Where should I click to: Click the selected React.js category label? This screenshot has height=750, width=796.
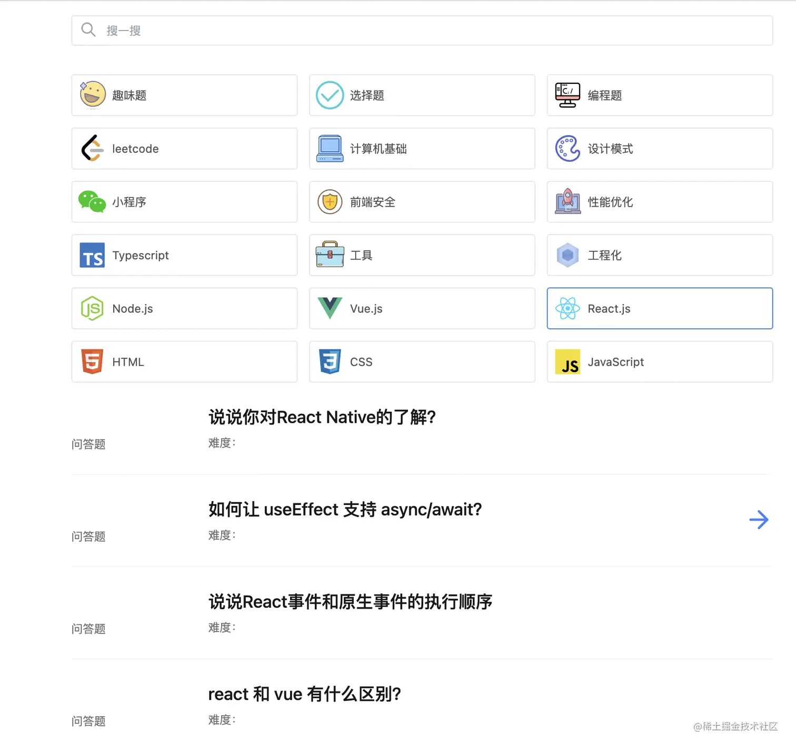[609, 309]
